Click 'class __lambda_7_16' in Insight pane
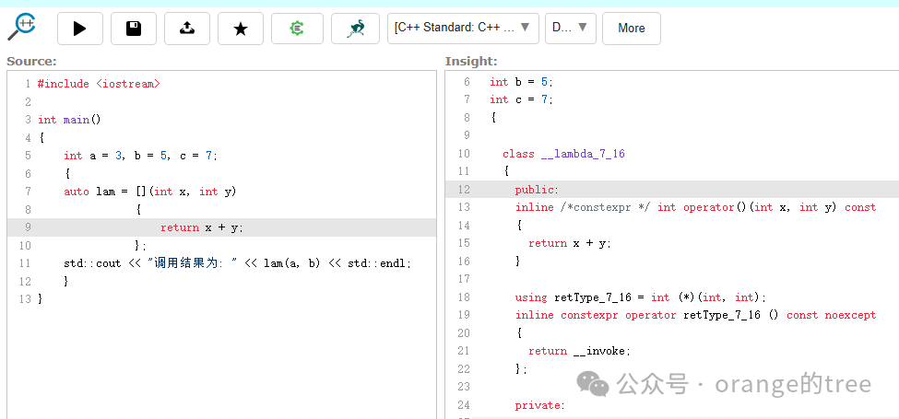 click(563, 154)
